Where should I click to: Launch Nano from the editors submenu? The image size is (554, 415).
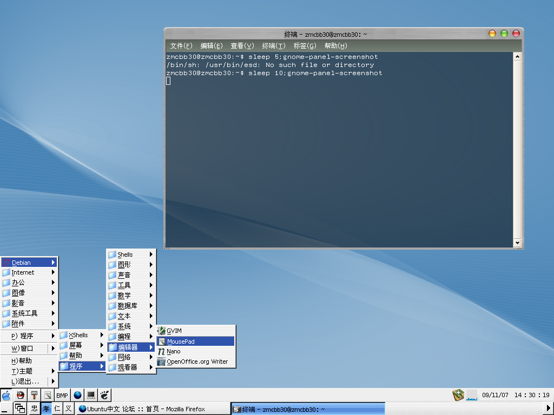click(x=196, y=351)
